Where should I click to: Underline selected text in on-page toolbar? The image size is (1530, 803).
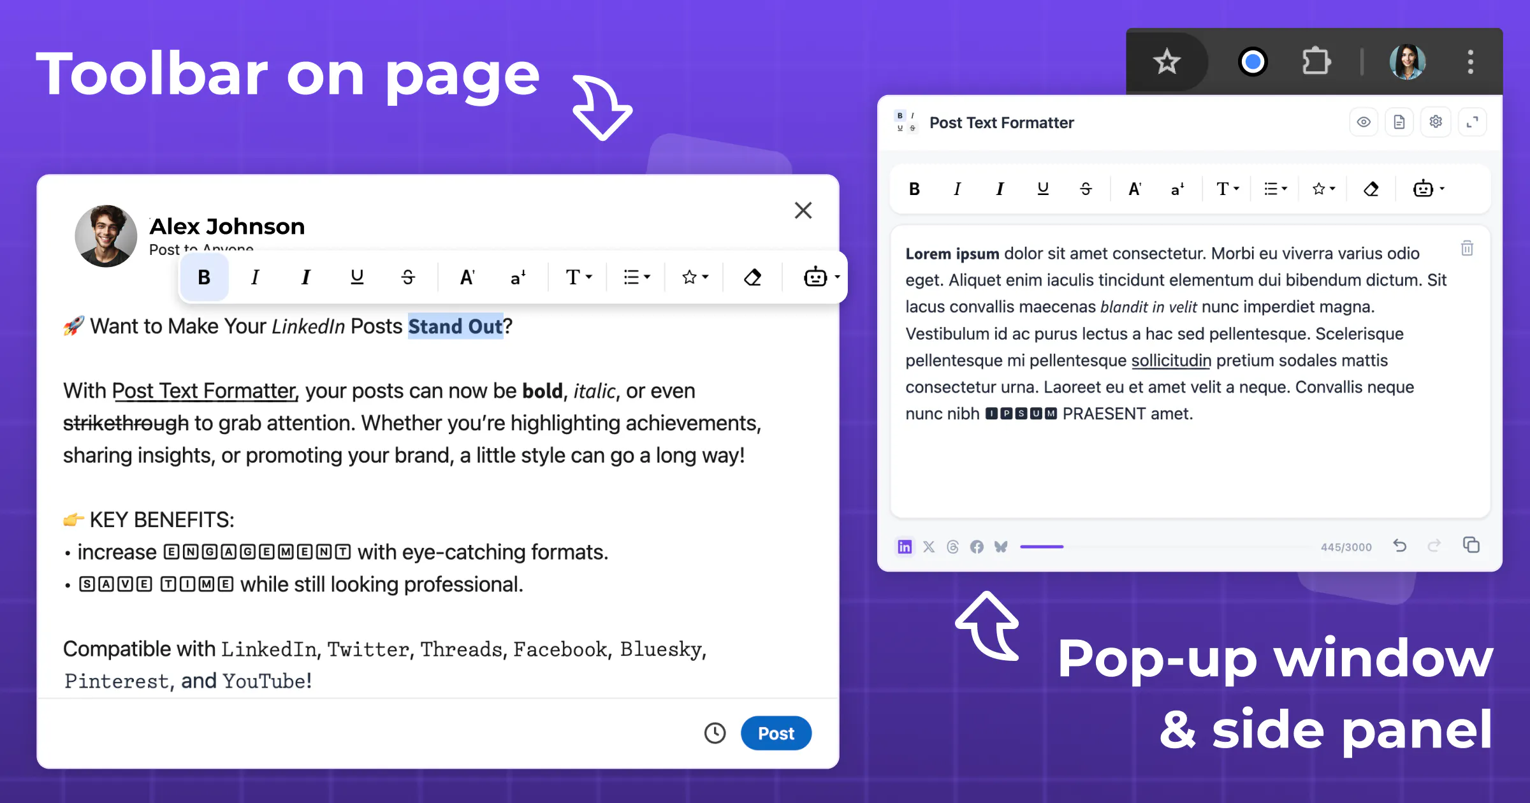[357, 277]
